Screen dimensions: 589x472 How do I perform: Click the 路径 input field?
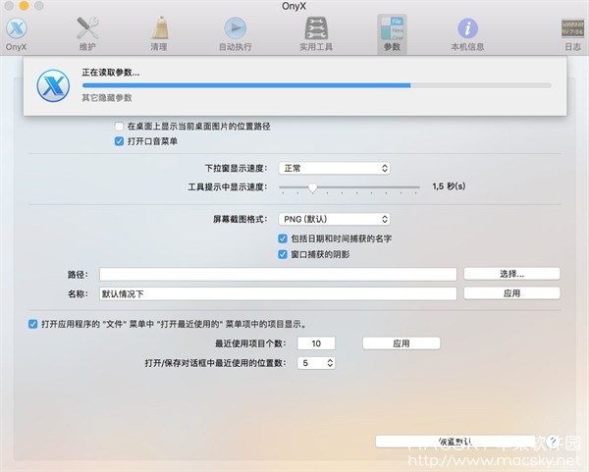pos(278,274)
